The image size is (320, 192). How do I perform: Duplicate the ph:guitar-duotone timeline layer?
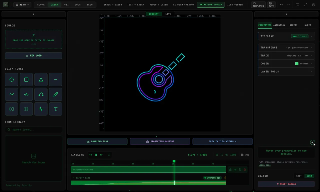pos(240,170)
